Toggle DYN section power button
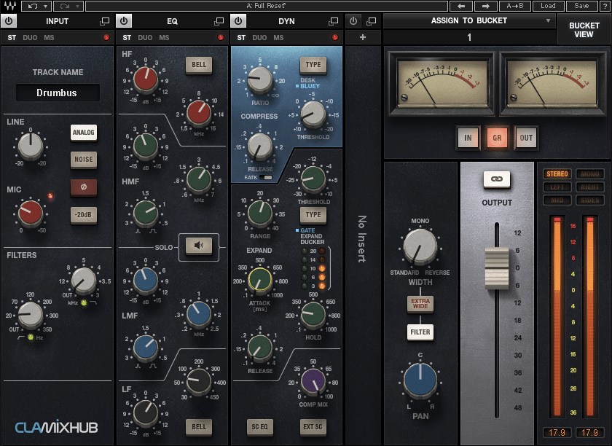The image size is (612, 446). pyautogui.click(x=238, y=20)
